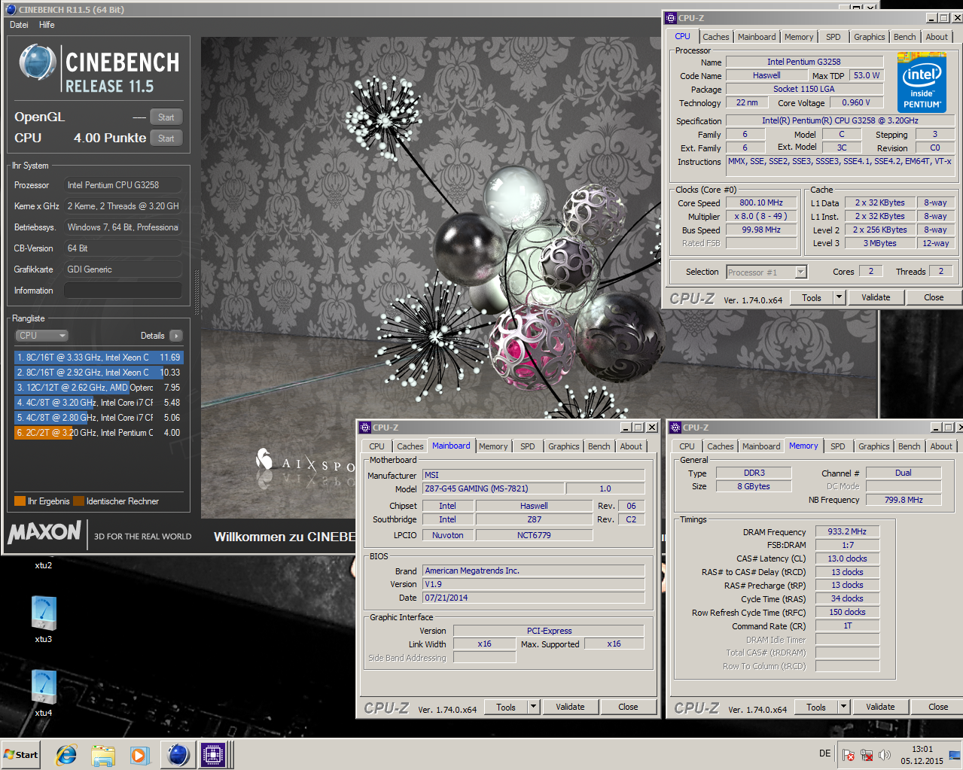Start the CPU benchmark
The width and height of the screenshot is (963, 770).
coord(166,138)
